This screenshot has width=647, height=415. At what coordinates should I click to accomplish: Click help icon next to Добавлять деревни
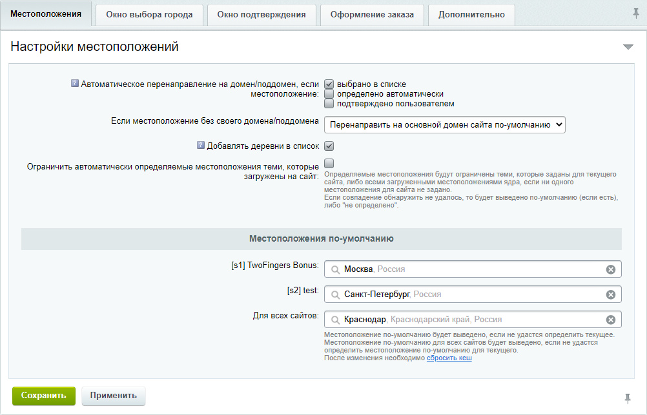coord(200,146)
